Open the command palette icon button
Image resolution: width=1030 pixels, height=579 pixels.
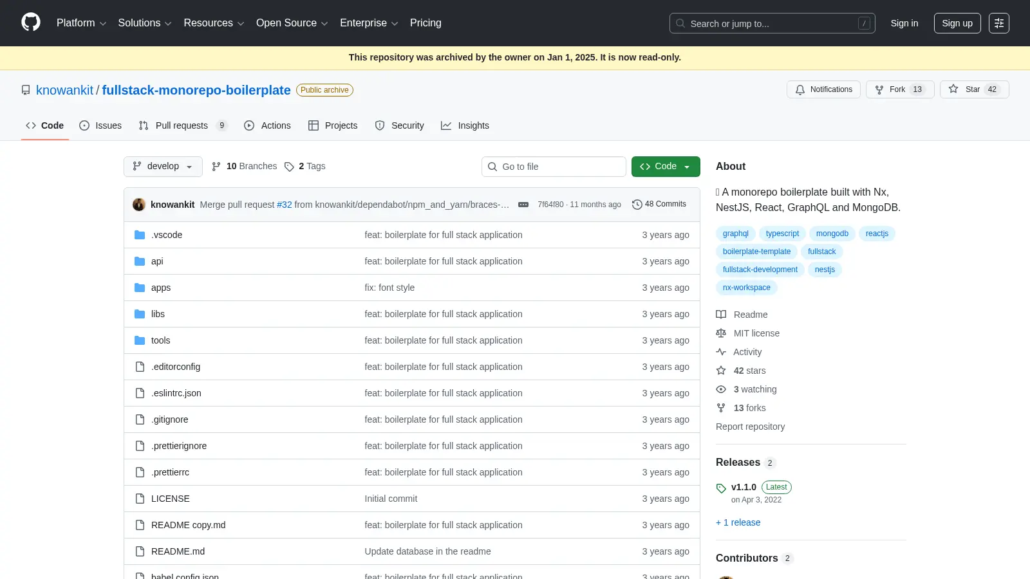point(999,23)
